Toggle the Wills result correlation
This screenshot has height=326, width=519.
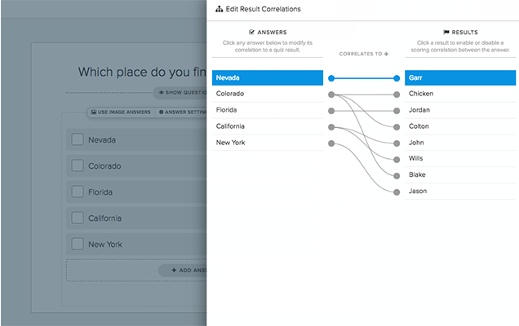pos(460,158)
